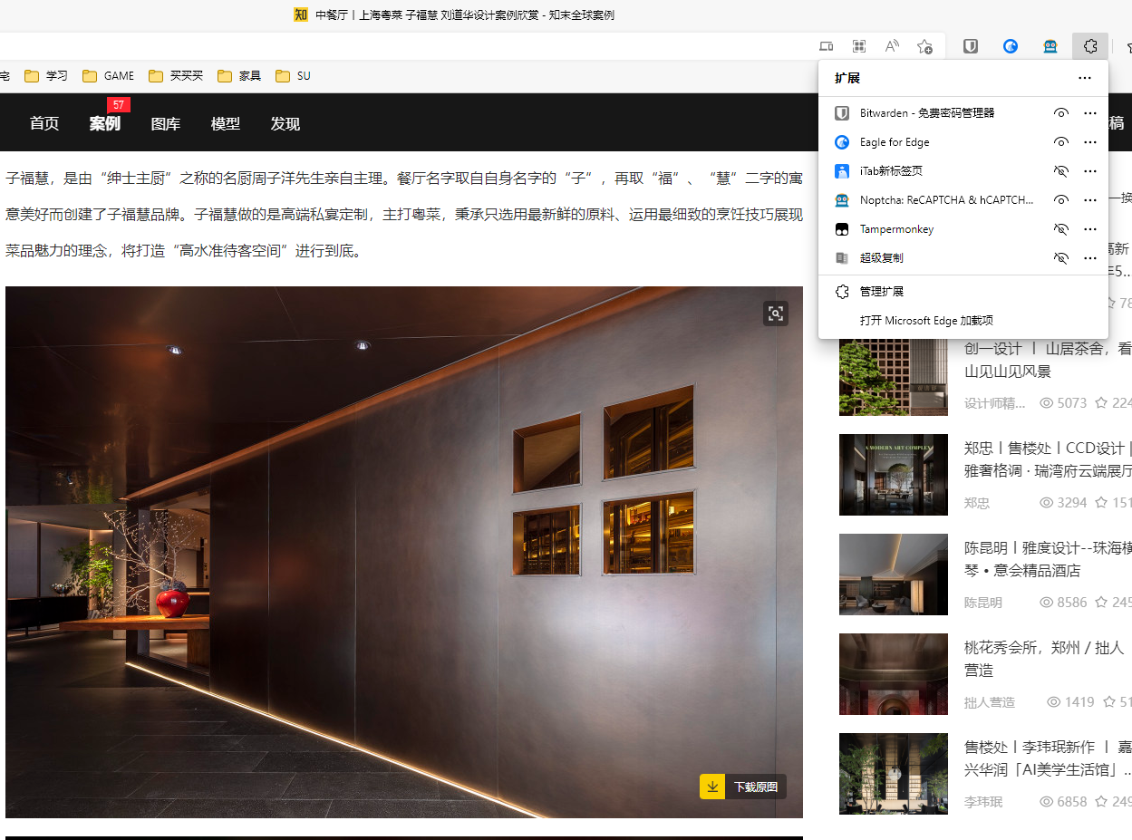Click author name 拙人营造
Screen dimensions: 1132x840
coord(990,702)
